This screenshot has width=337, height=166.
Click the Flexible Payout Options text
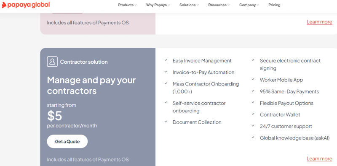(286, 103)
